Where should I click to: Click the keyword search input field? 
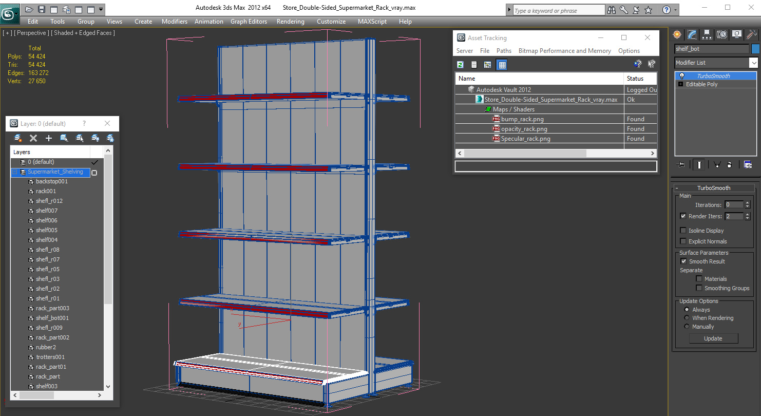pos(559,10)
